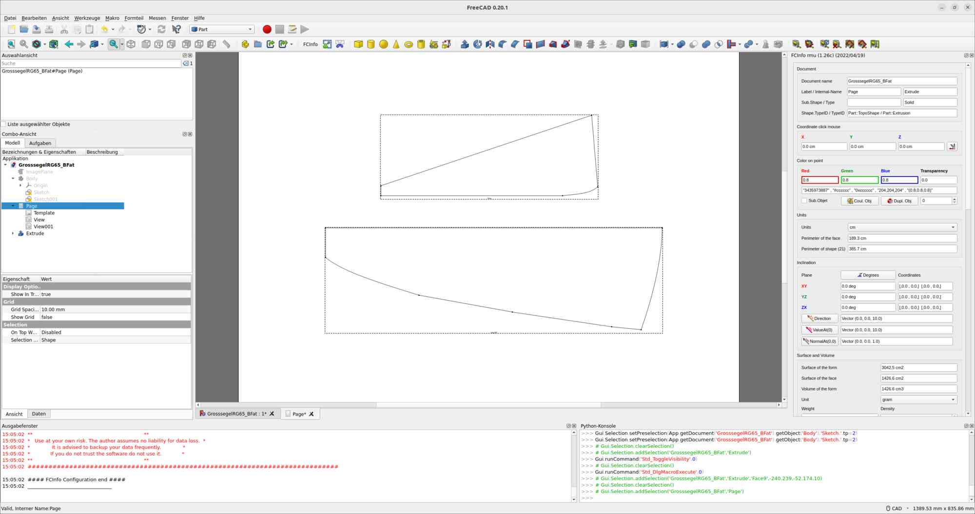Click the Red color value field
Image resolution: width=975 pixels, height=514 pixels.
(819, 180)
